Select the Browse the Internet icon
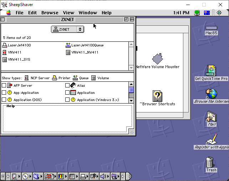Viewport: 229px width, 181px height. (212, 94)
